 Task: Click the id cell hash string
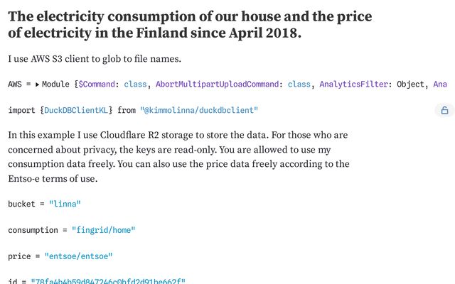107,281
